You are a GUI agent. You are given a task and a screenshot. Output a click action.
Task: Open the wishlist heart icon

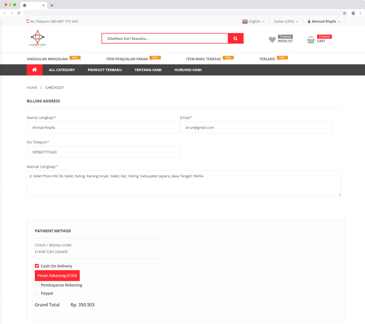[x=272, y=39]
